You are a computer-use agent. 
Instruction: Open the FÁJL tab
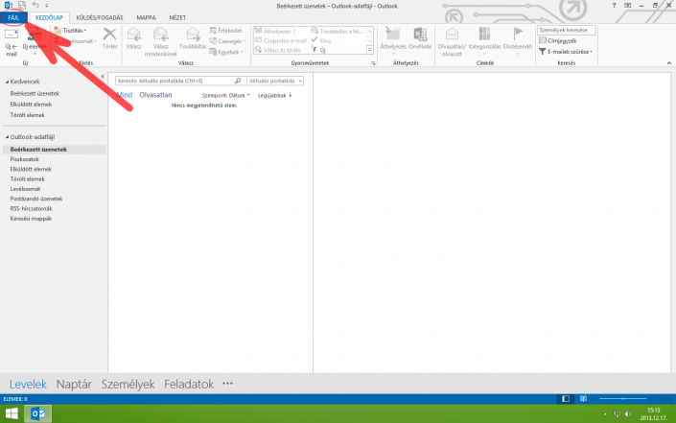(14, 18)
